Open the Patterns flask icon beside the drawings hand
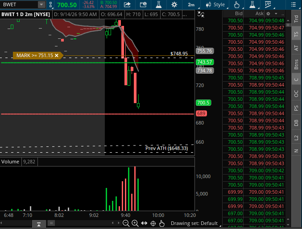The image size is (302, 229). 252,4
